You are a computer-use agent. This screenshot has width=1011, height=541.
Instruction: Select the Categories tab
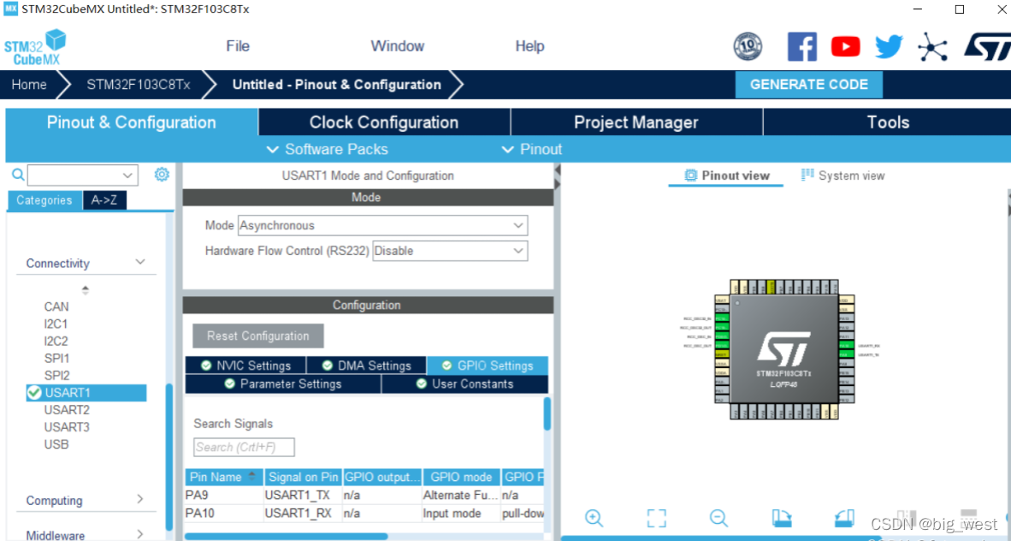click(x=44, y=200)
